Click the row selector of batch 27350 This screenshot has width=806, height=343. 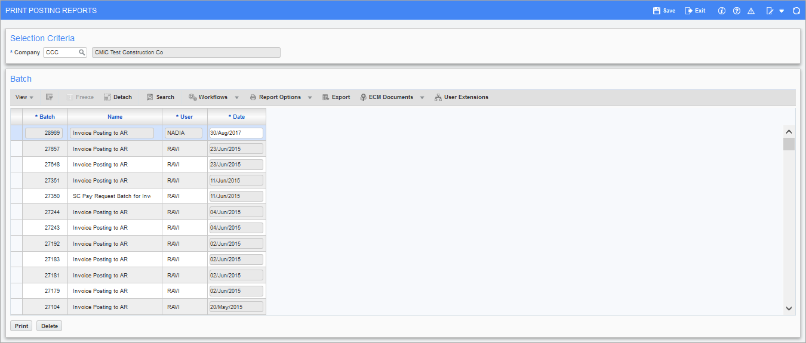pos(16,196)
